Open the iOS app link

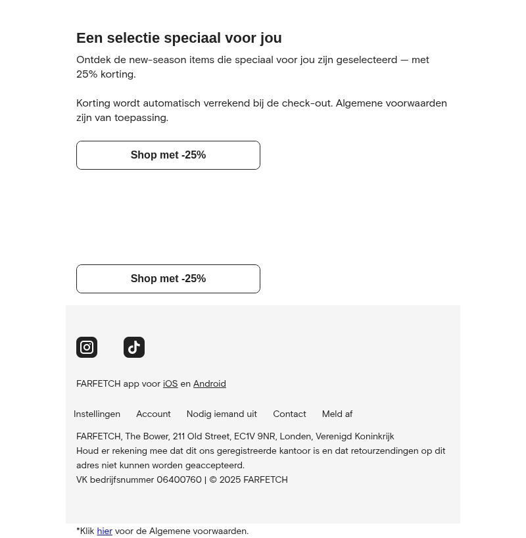(x=170, y=383)
